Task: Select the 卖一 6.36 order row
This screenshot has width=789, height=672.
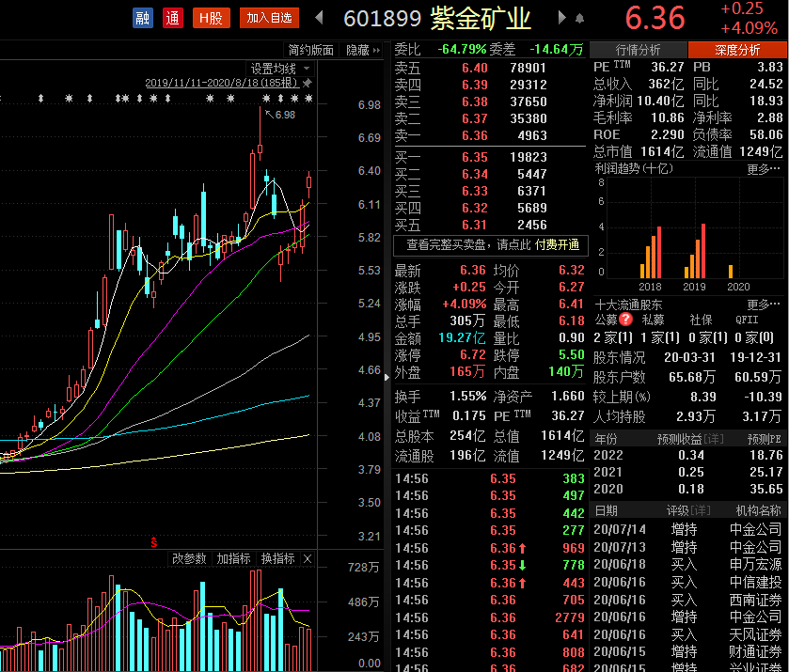Action: click(x=489, y=135)
